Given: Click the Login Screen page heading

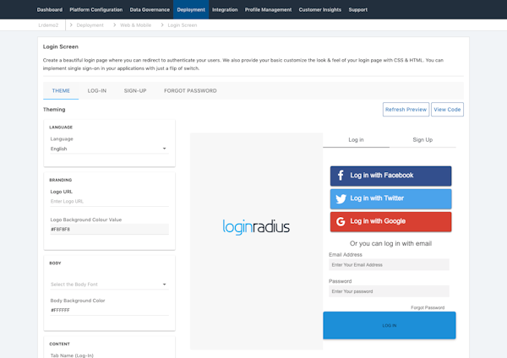Looking at the screenshot, I should [61, 46].
